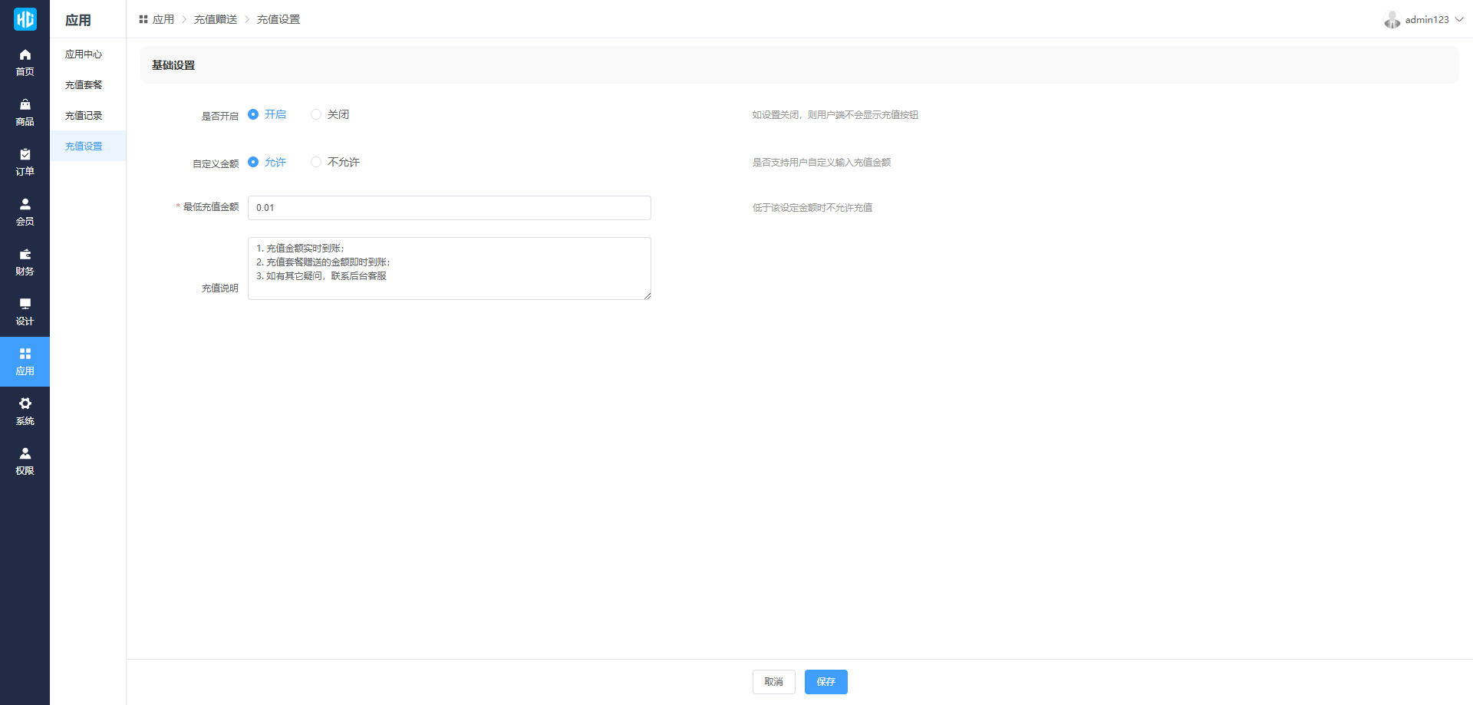Choose the 允许 radio option
The height and width of the screenshot is (705, 1473).
pos(253,162)
